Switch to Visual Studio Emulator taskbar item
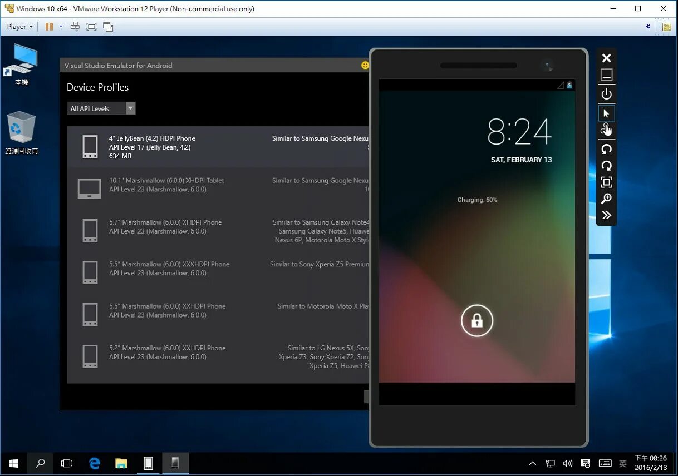Viewport: 678px width, 476px height. coord(148,463)
